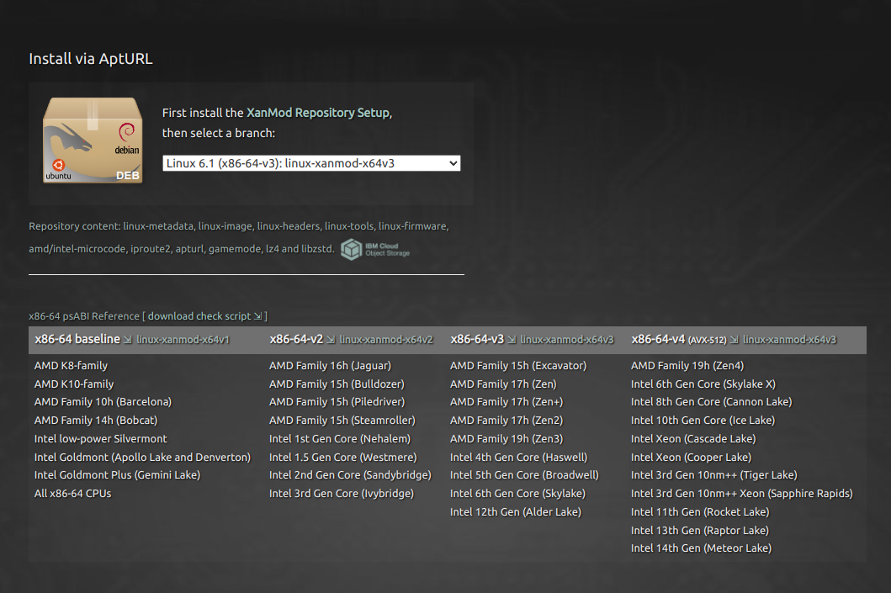Screen dimensions: 891x593
Task: Click 'AMD Family 14h (Bobcat)'
Action: (x=96, y=421)
